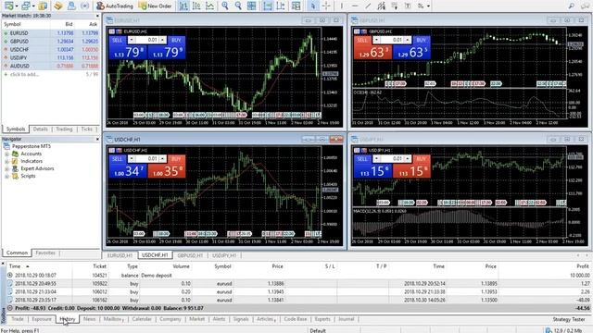Select the cursor arrow tool
593x333 pixels.
tap(313, 6)
